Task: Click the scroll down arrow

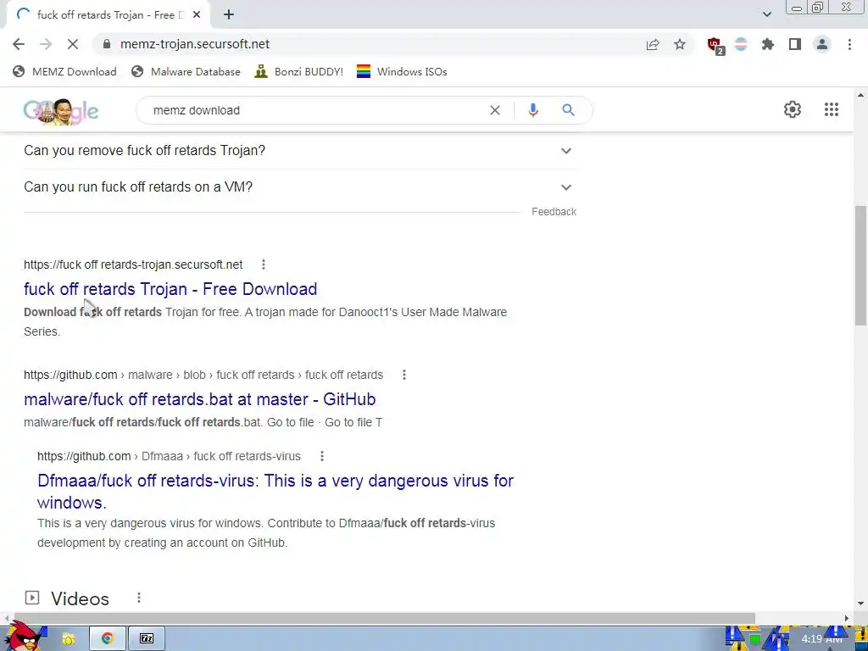Action: tap(860, 604)
